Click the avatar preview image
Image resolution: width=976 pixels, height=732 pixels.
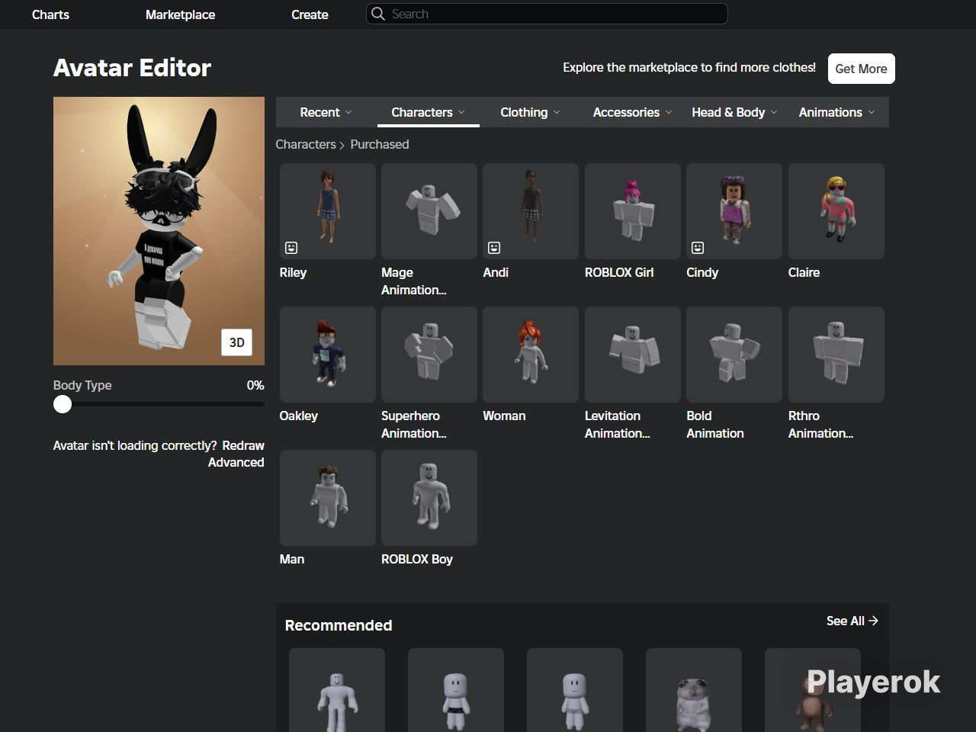[x=159, y=231]
